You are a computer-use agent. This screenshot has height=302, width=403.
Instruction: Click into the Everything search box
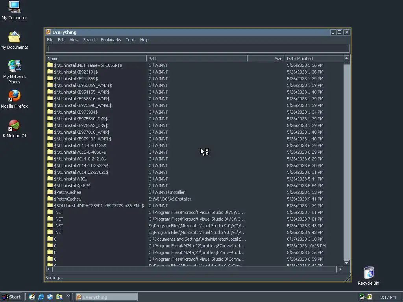[198, 48]
